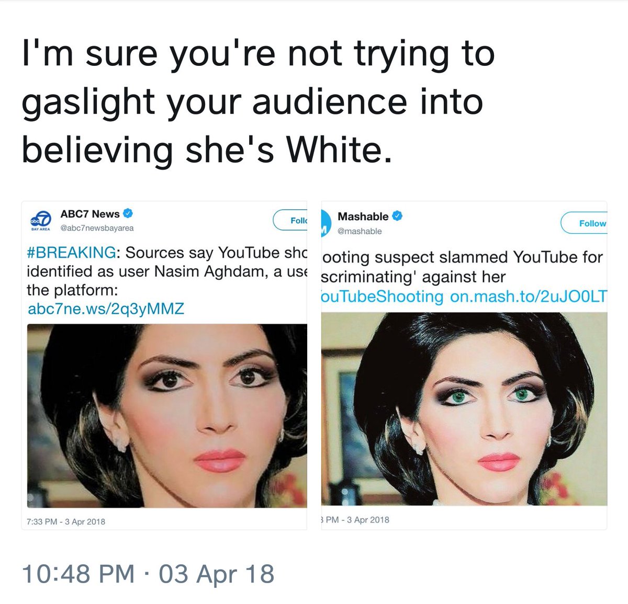Click the Mashable display name

click(x=363, y=216)
